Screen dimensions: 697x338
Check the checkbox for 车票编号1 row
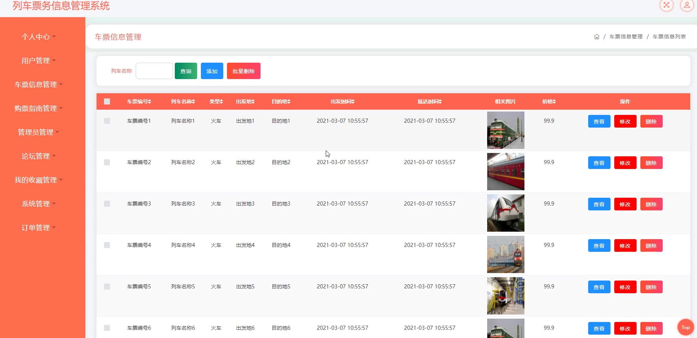point(107,121)
